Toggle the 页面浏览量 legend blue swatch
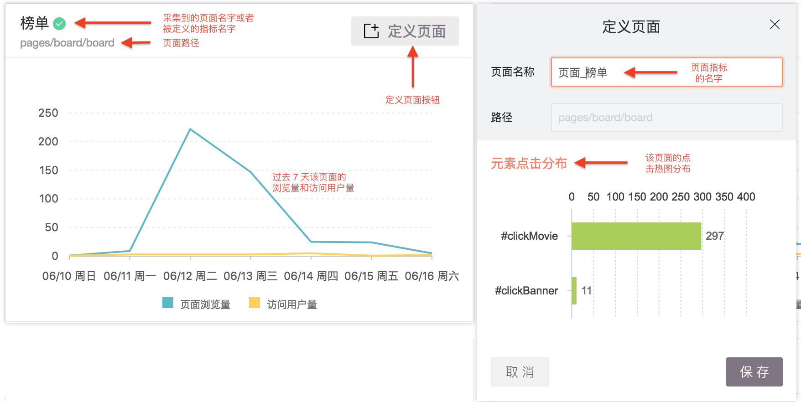The width and height of the screenshot is (801, 402). [x=168, y=303]
